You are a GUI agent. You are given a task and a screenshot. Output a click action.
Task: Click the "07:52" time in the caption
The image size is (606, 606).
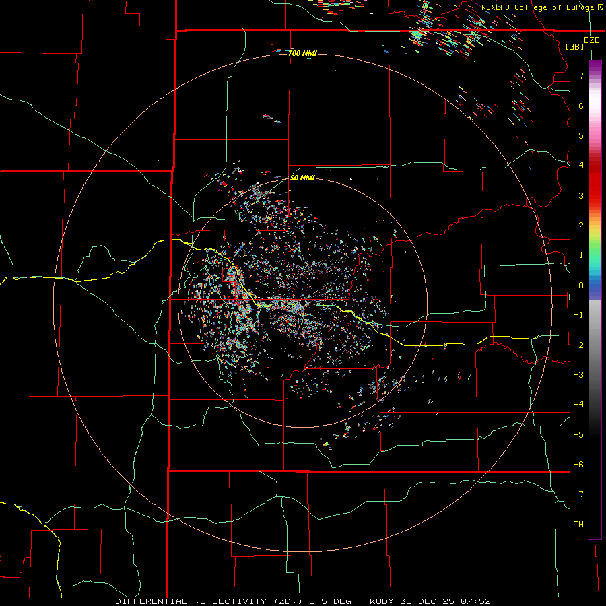pos(475,601)
